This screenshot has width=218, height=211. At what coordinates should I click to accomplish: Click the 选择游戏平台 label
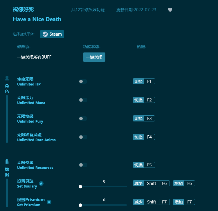[x=24, y=34]
